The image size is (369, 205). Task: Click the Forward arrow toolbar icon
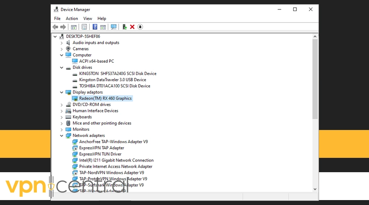click(x=63, y=27)
